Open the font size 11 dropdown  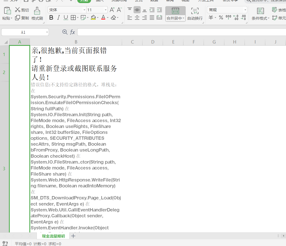click(x=106, y=10)
